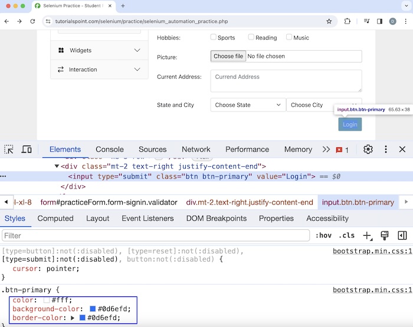413x327 pixels.
Task: Toggle the device toolbar icon
Action: click(x=27, y=150)
